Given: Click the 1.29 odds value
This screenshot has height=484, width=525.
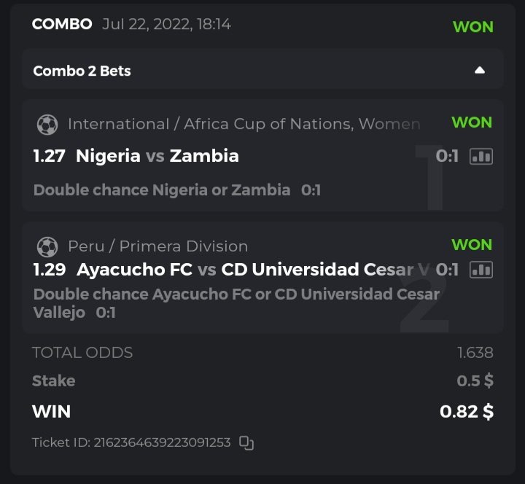Looking at the screenshot, I should [x=49, y=270].
